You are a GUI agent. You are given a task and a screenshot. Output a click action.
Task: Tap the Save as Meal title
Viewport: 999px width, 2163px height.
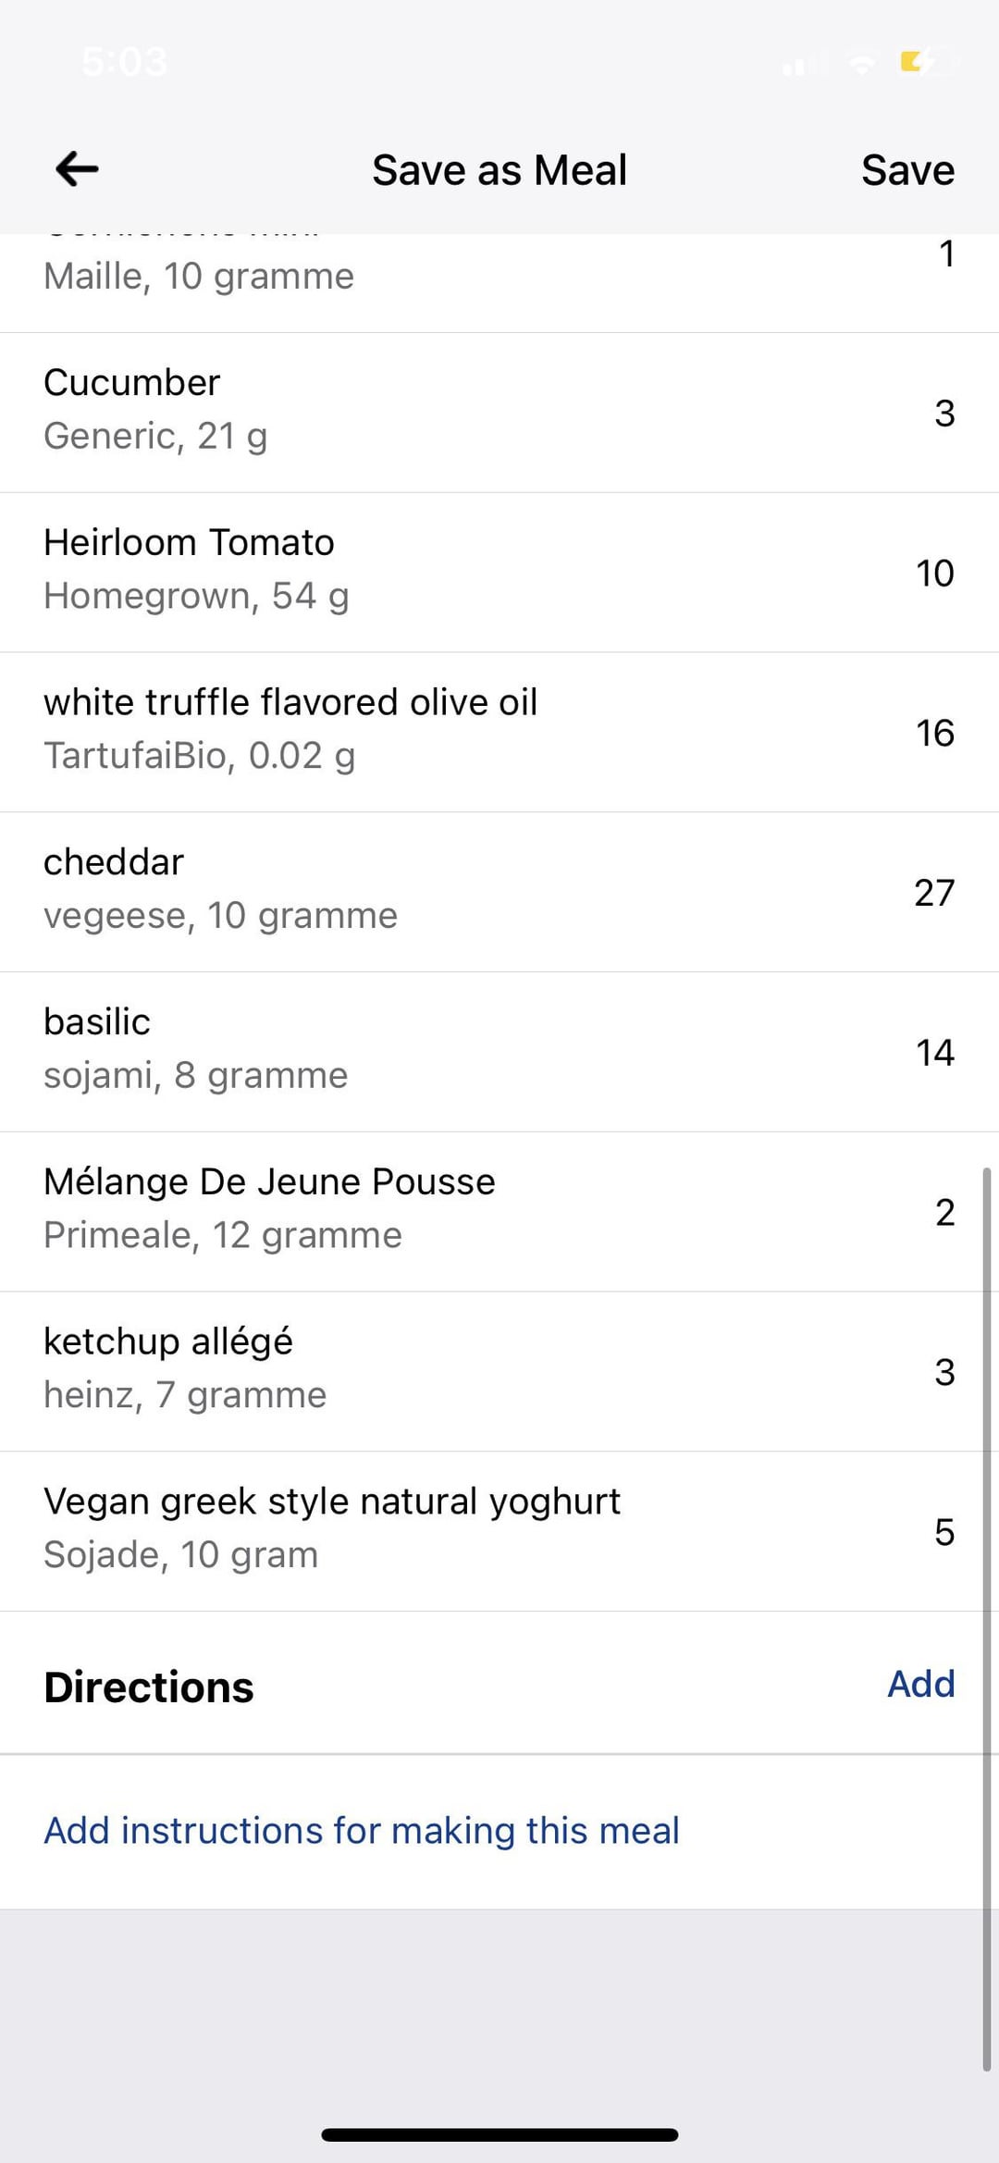point(499,170)
